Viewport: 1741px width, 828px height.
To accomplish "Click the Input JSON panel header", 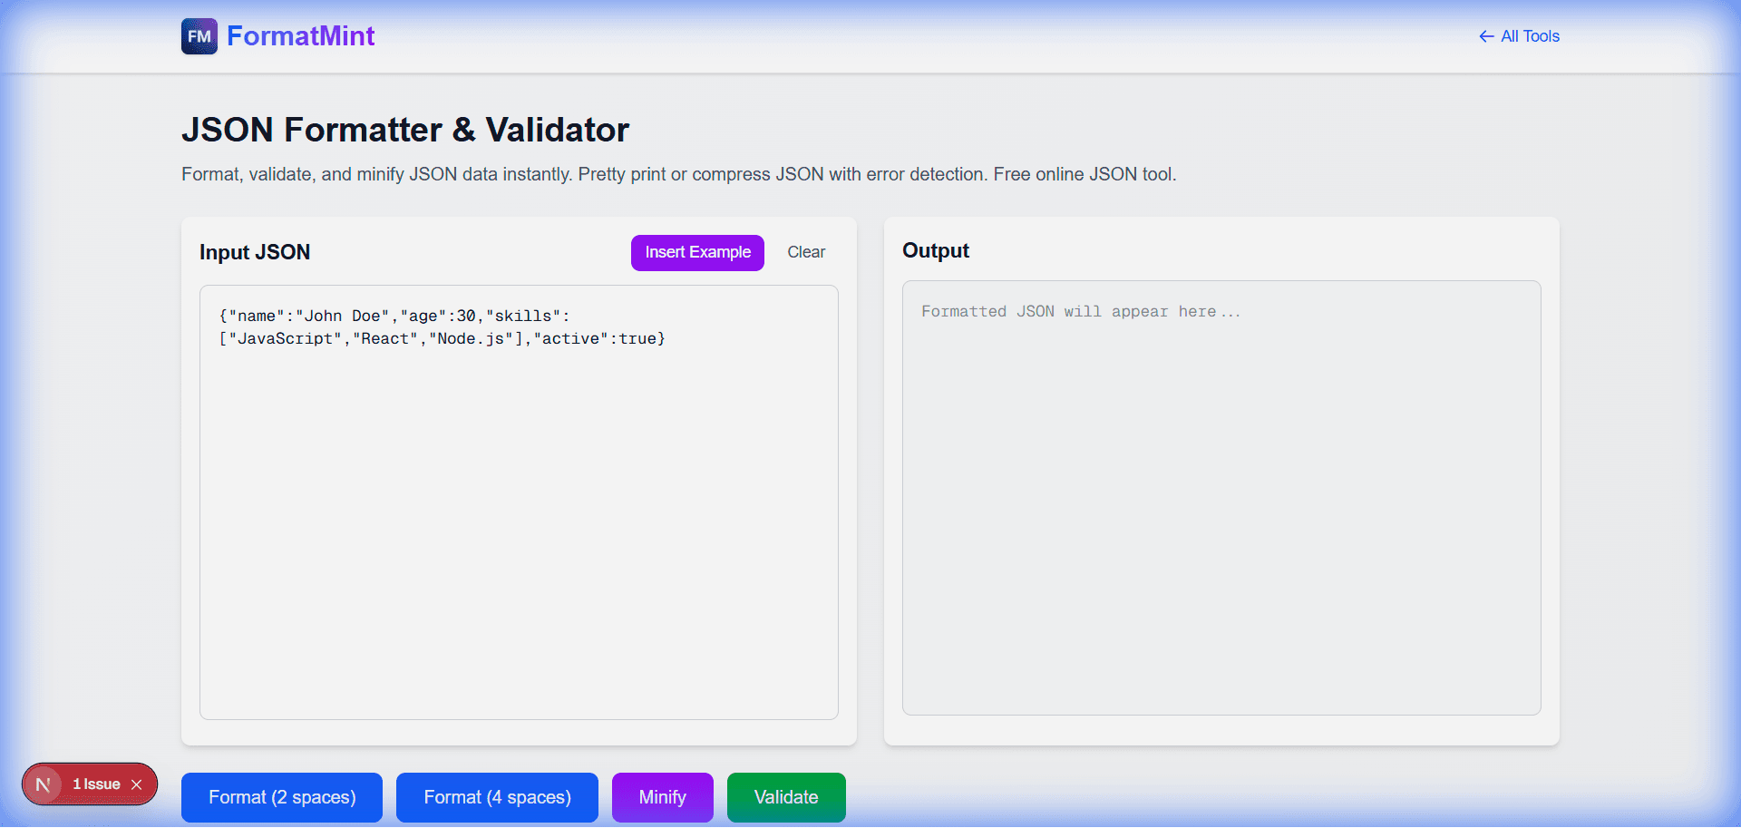I will [x=255, y=252].
